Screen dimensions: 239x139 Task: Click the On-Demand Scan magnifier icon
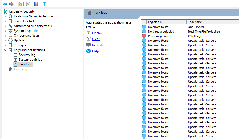click(10, 36)
